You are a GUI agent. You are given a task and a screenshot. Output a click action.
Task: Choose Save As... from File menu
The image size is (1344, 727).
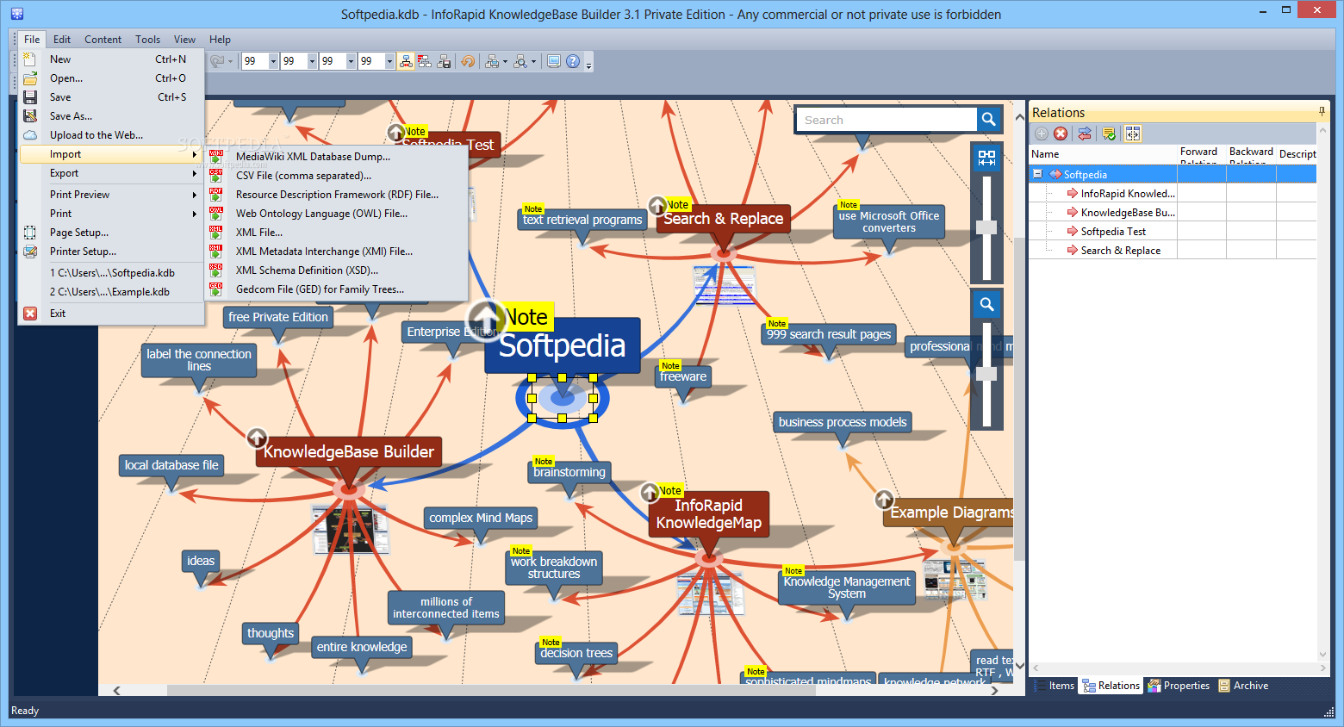tap(111, 116)
